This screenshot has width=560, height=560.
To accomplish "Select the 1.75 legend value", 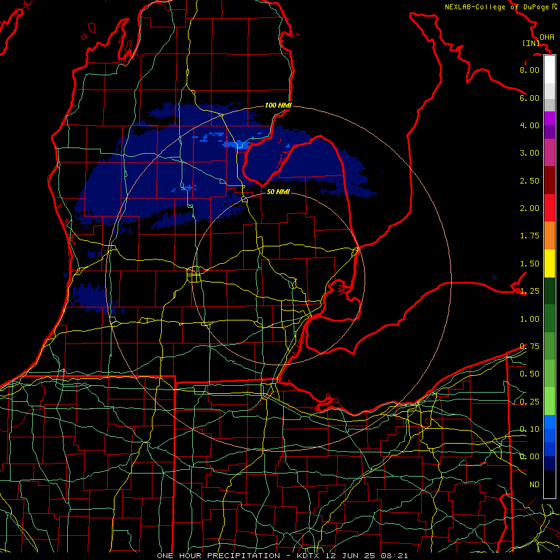I will pyautogui.click(x=530, y=236).
